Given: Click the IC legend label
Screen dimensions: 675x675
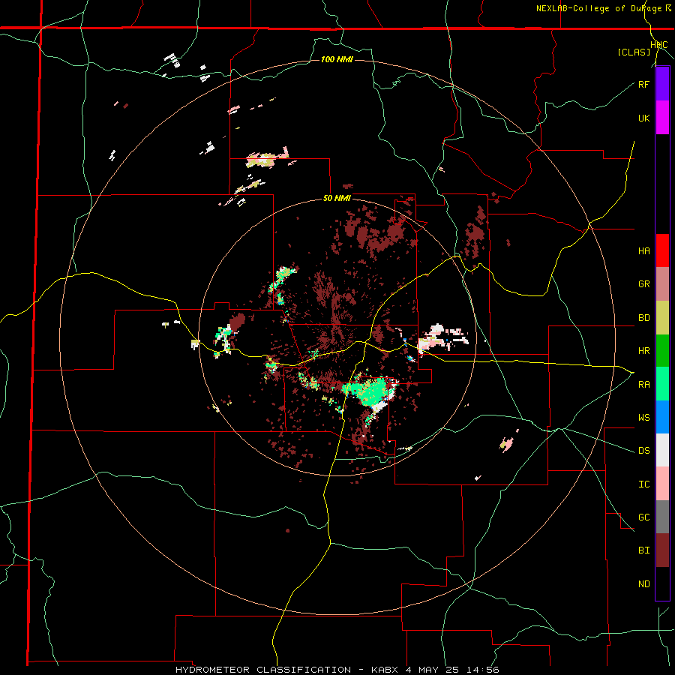Looking at the screenshot, I should 643,484.
